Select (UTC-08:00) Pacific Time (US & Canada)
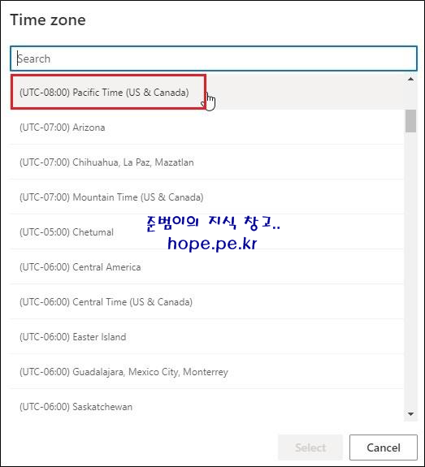This screenshot has width=425, height=467. coord(207,92)
